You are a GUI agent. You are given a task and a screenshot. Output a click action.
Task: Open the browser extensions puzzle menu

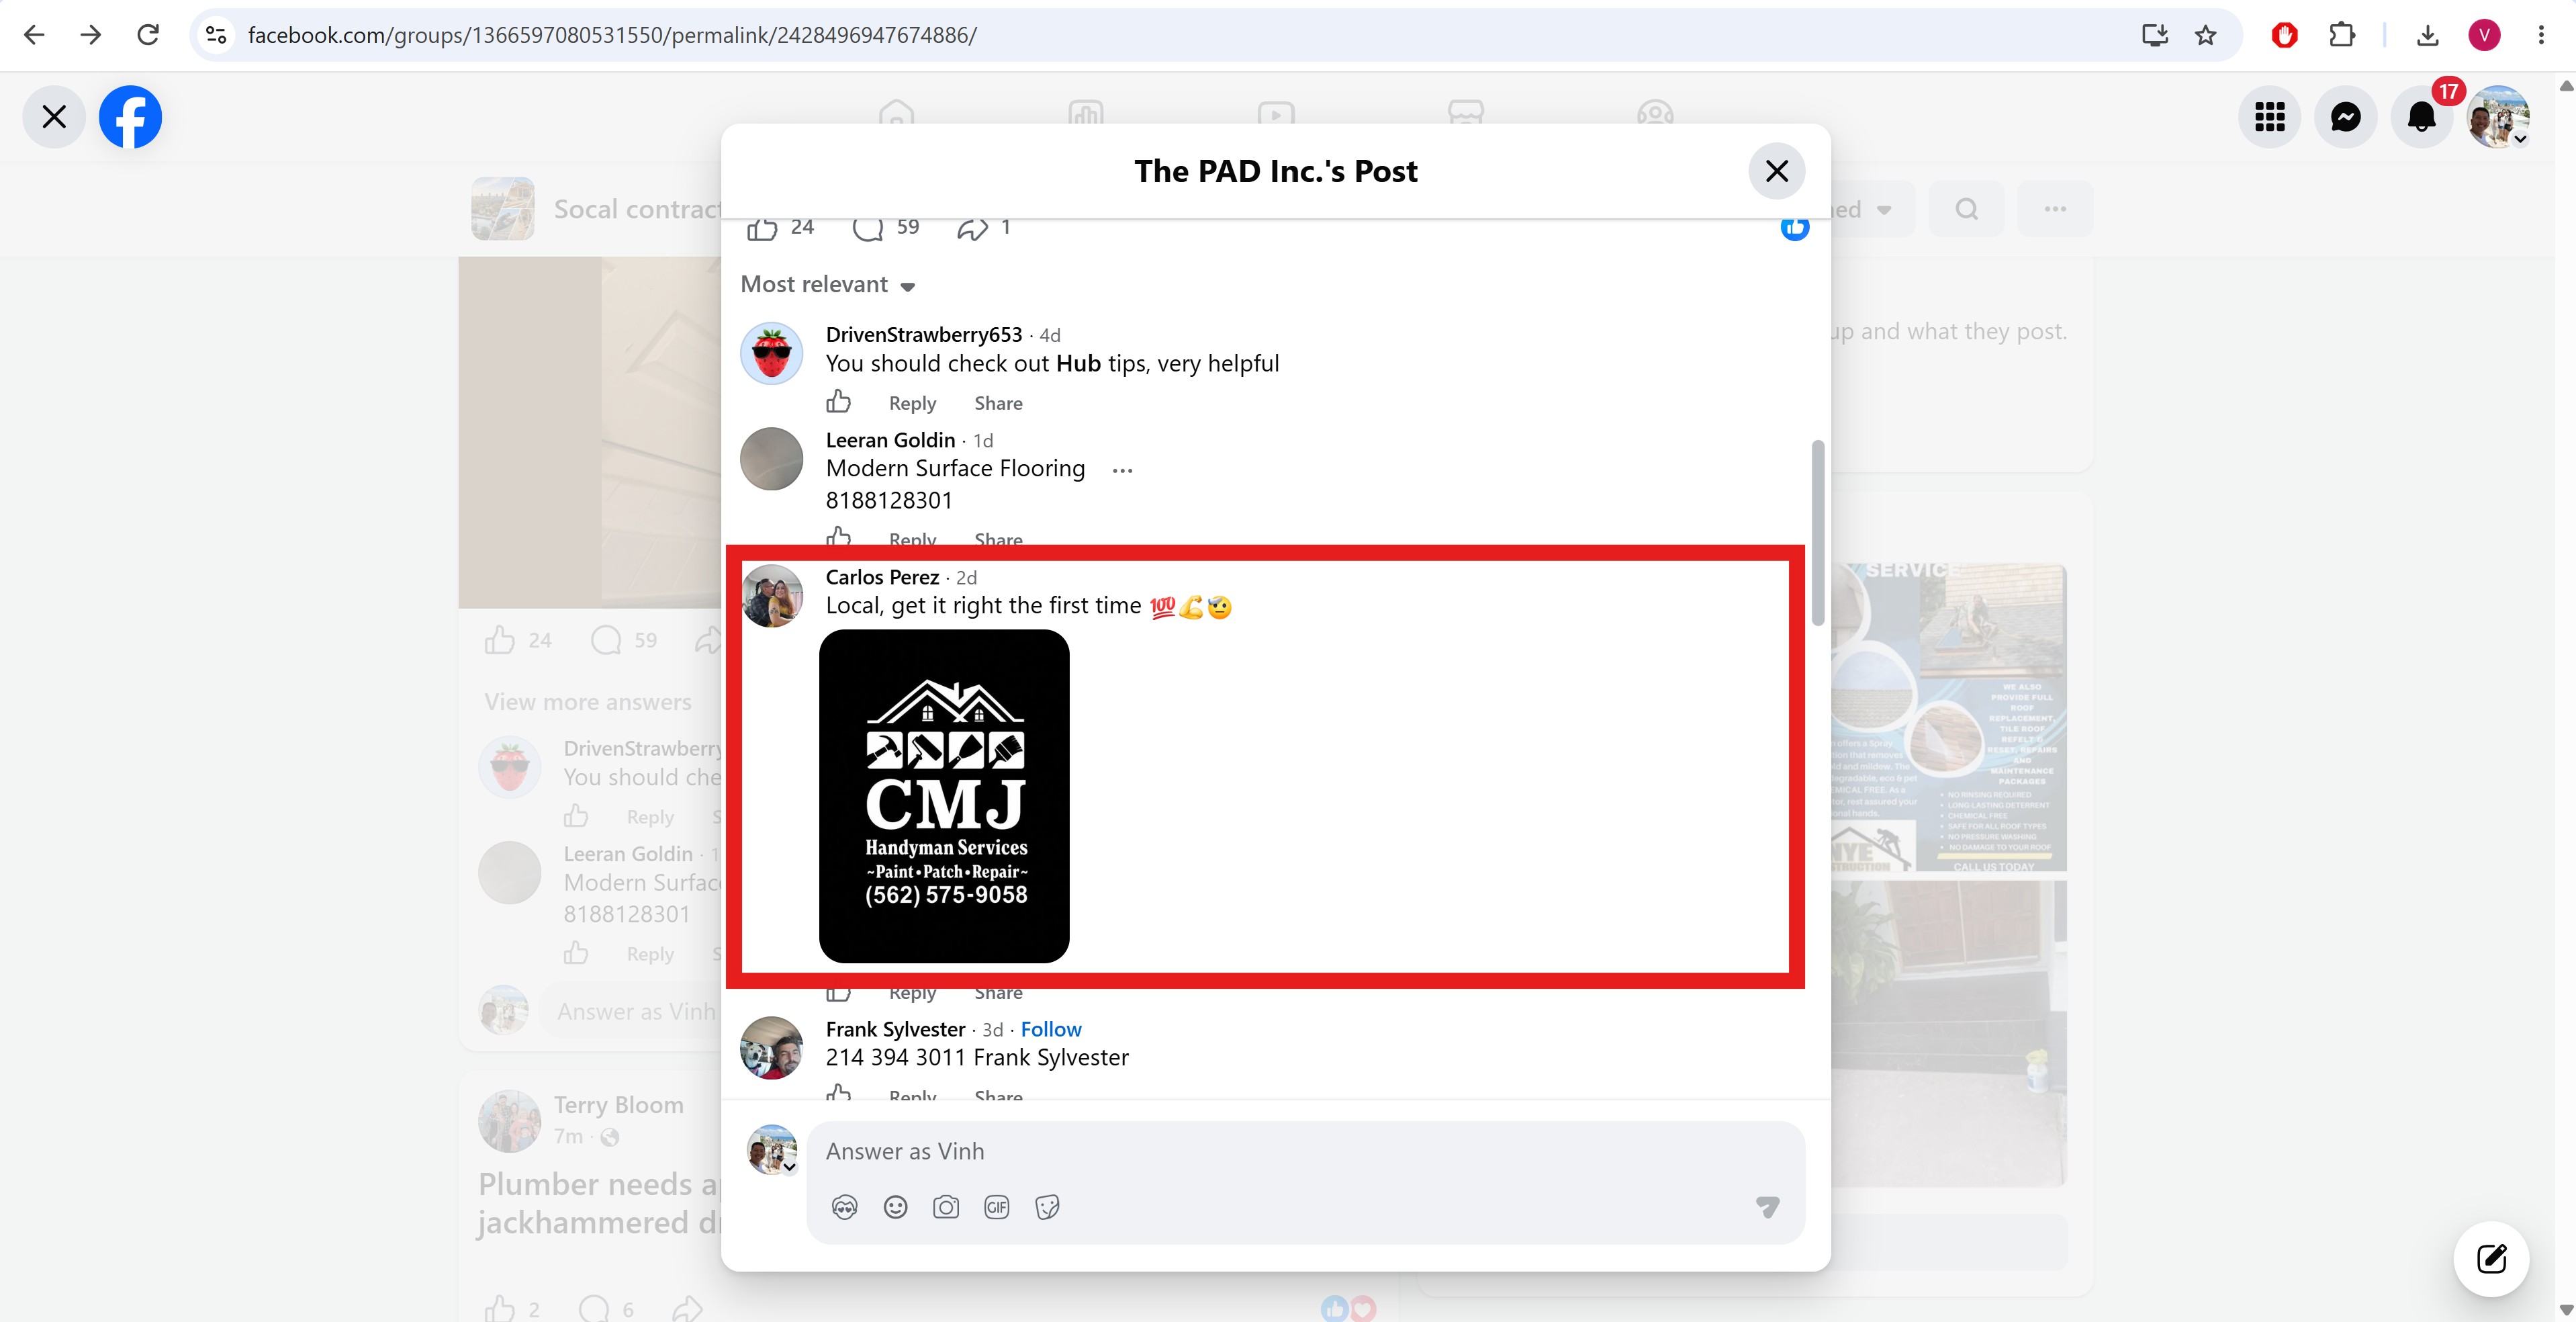tap(2342, 35)
